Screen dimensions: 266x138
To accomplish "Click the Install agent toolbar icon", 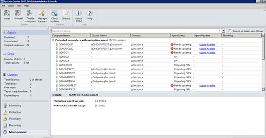I will pos(7,13).
